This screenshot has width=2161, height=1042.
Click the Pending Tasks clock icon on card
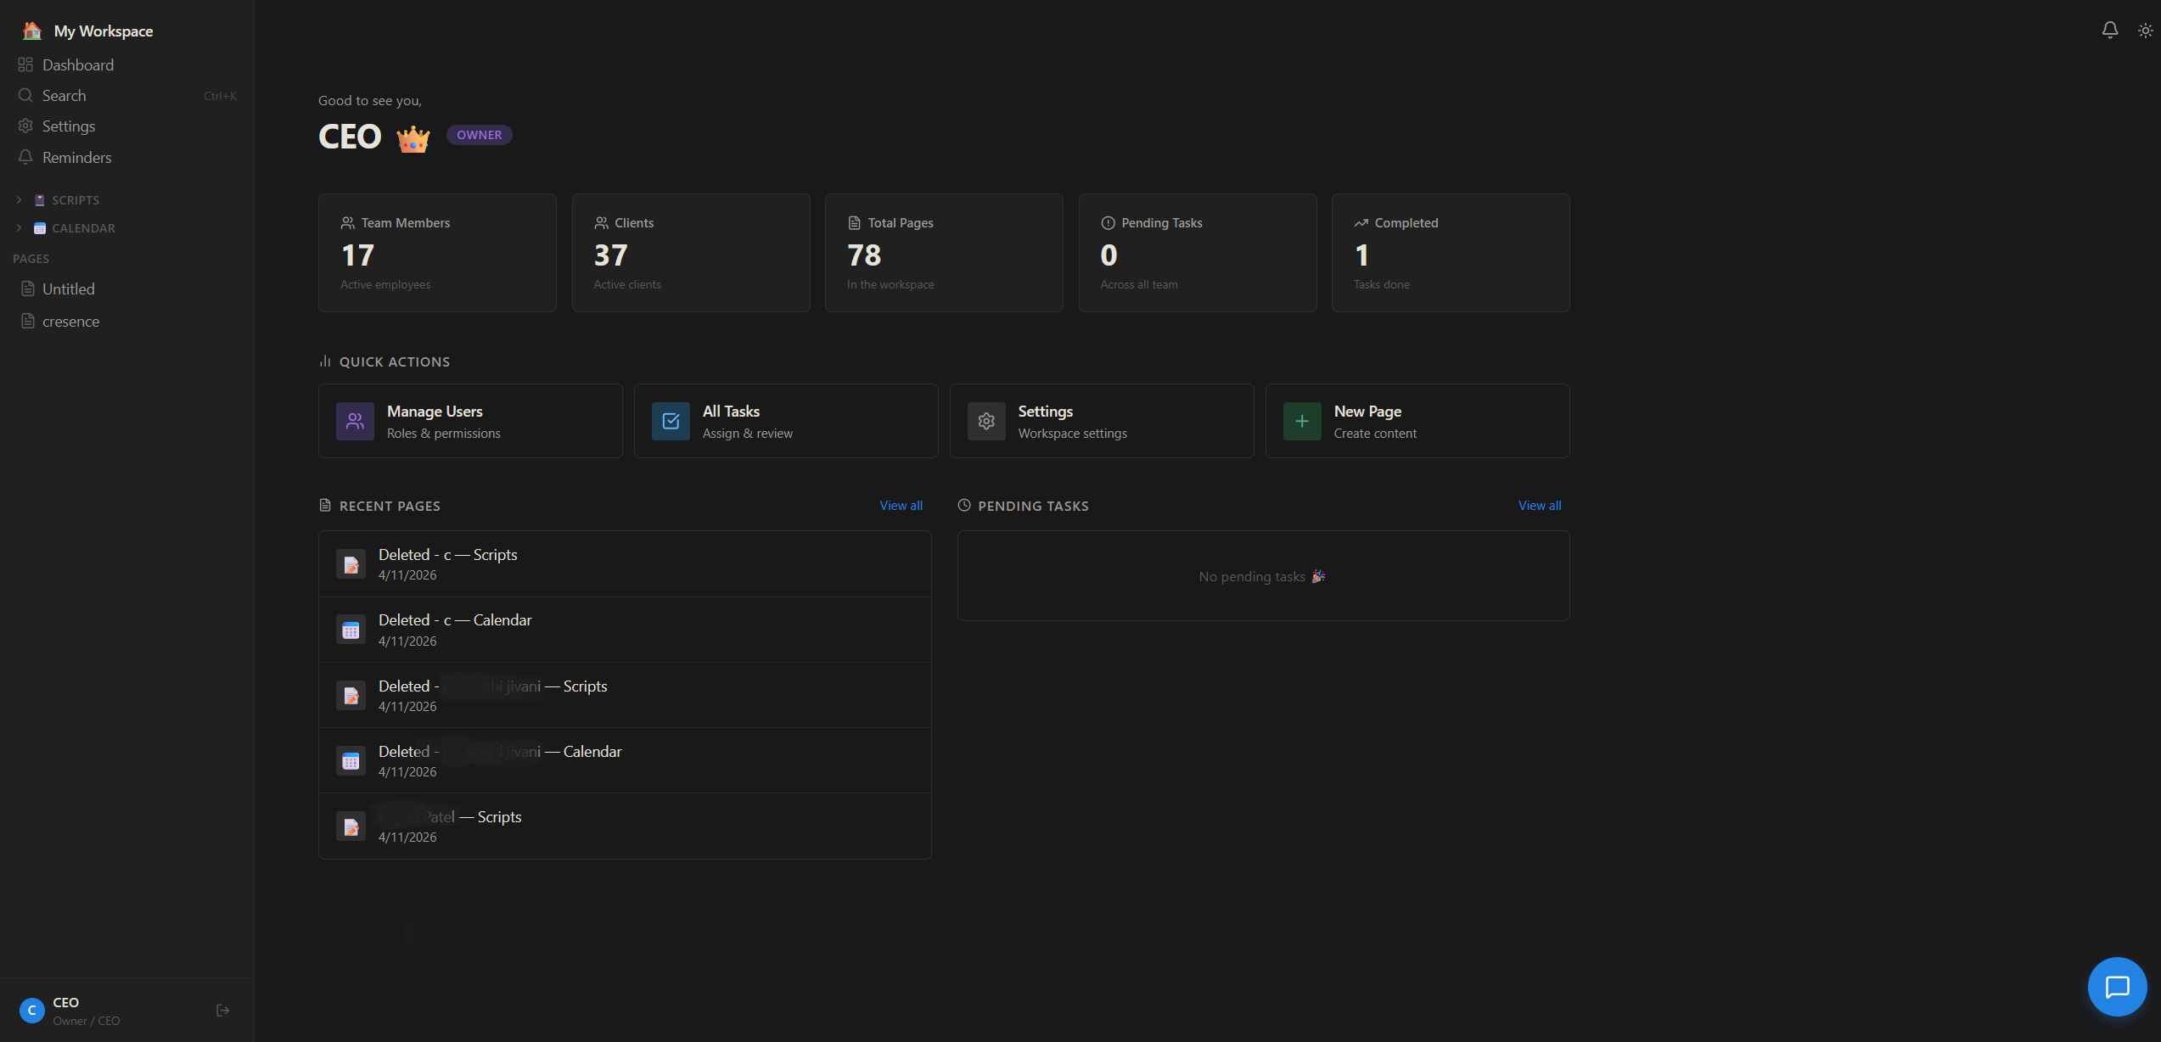[1108, 222]
